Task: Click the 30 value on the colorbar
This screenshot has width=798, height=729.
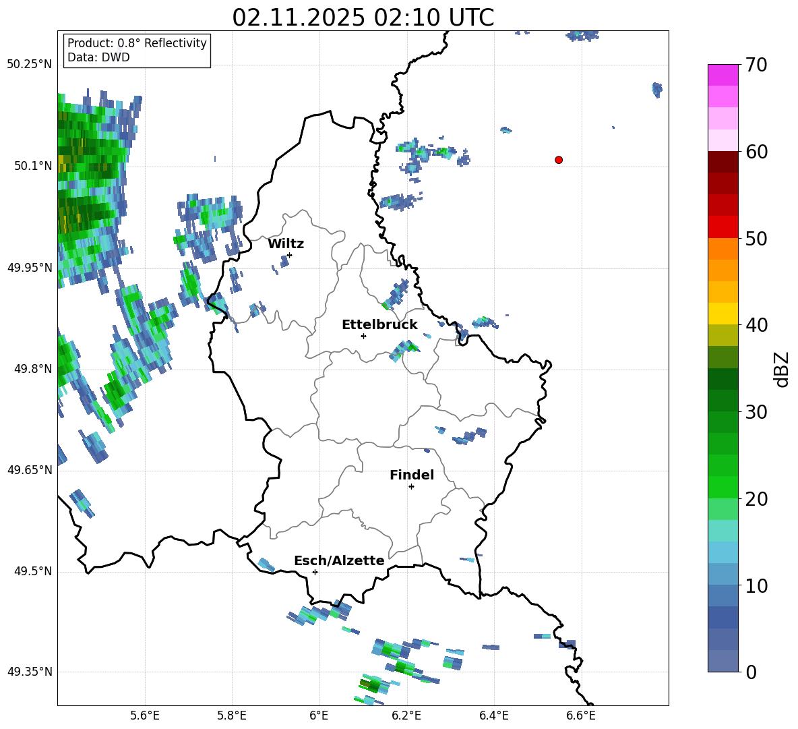Action: point(756,412)
